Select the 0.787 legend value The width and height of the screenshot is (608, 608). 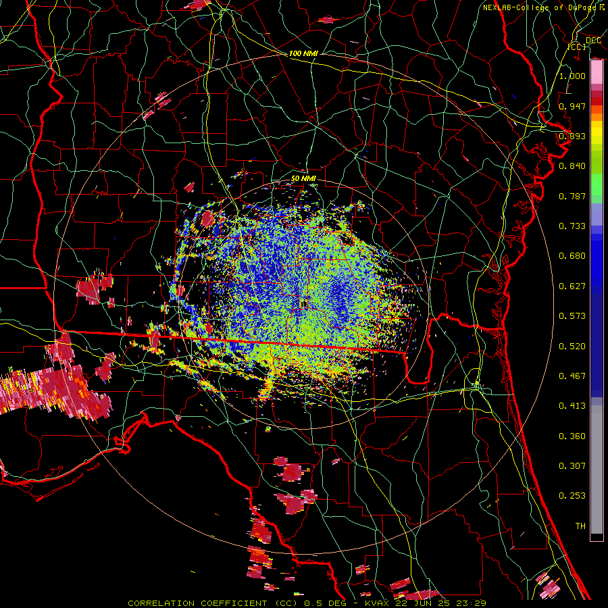[572, 196]
